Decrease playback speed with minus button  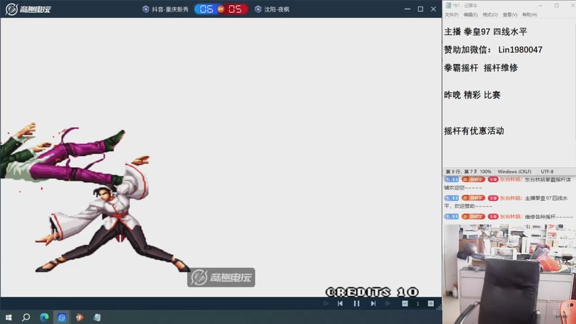(405, 303)
